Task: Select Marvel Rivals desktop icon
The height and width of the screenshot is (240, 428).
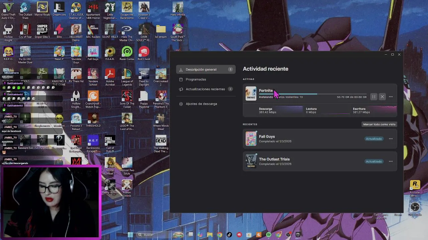Action: point(42,9)
